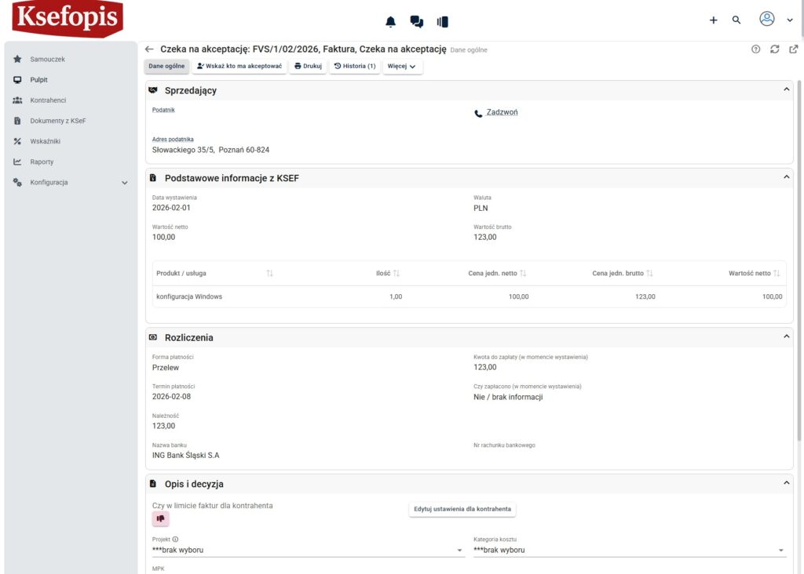Click the plus add icon in header
The height and width of the screenshot is (574, 804).
click(713, 20)
